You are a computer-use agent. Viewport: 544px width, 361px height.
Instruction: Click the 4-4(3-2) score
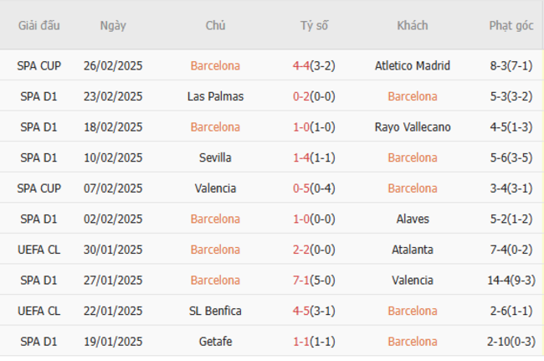point(314,65)
